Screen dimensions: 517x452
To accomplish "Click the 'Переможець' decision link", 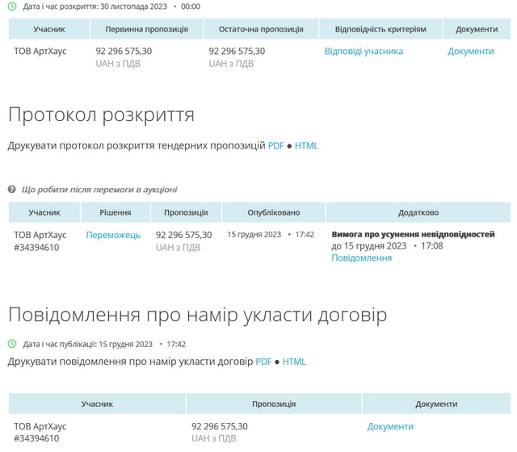I will click(x=113, y=235).
